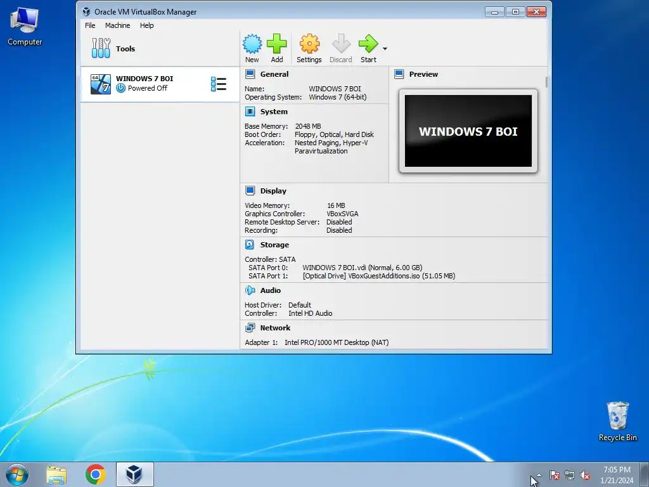
Task: Open Settings gear icon in toolbar
Action: click(x=309, y=44)
